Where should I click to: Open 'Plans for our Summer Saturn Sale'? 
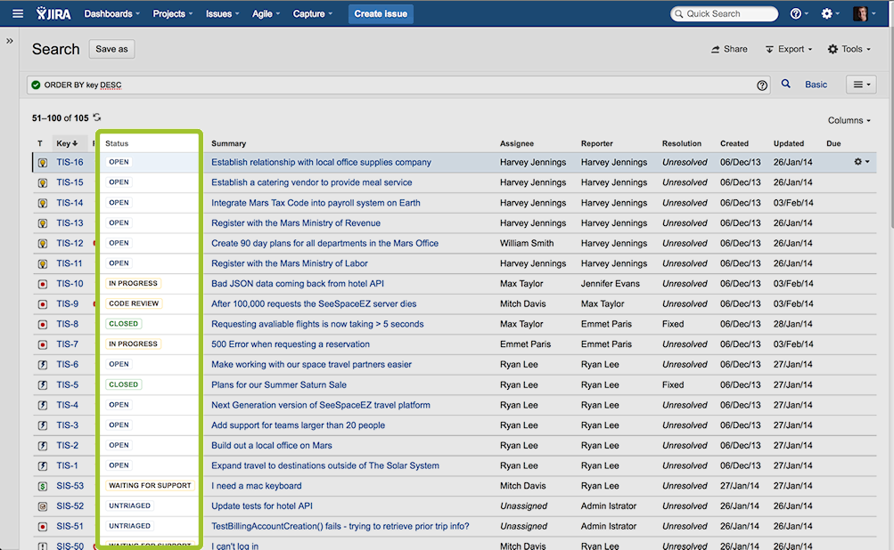(279, 384)
